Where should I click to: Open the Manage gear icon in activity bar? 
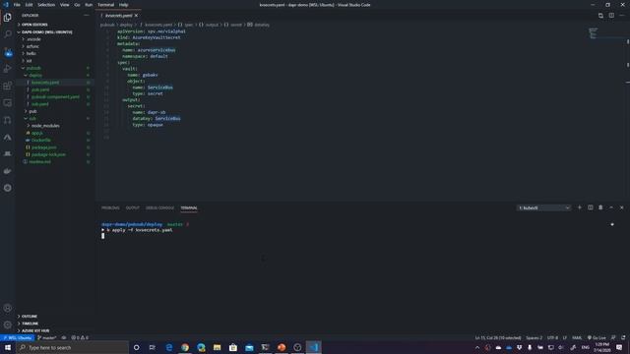click(x=7, y=324)
